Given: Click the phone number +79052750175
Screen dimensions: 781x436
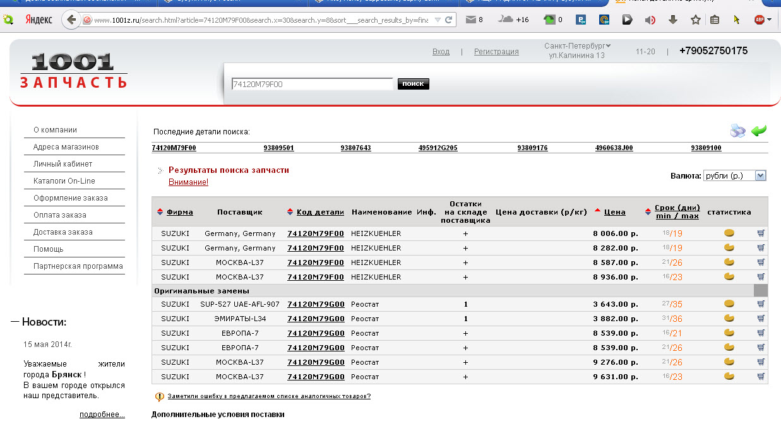Looking at the screenshot, I should point(713,50).
